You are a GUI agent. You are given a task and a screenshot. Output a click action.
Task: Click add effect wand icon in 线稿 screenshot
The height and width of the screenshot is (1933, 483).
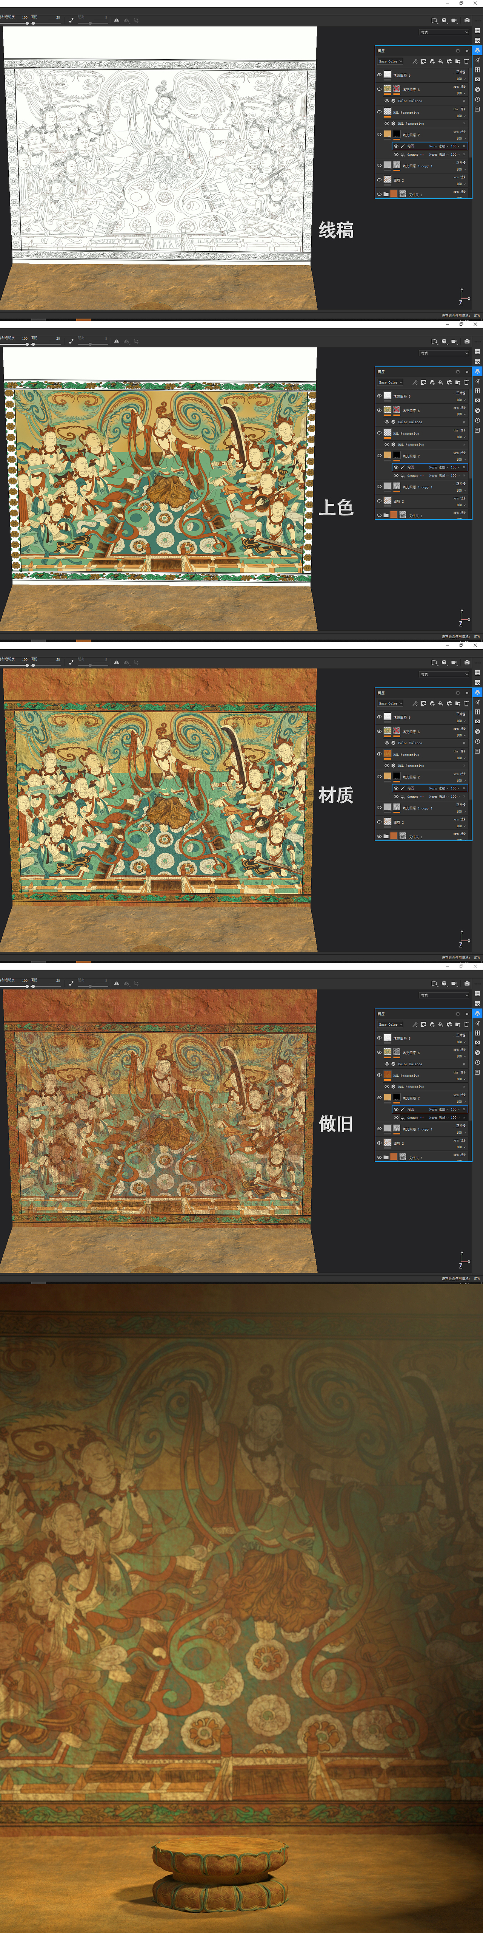click(x=415, y=62)
